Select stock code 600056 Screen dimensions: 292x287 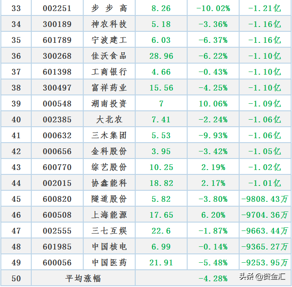57,263
